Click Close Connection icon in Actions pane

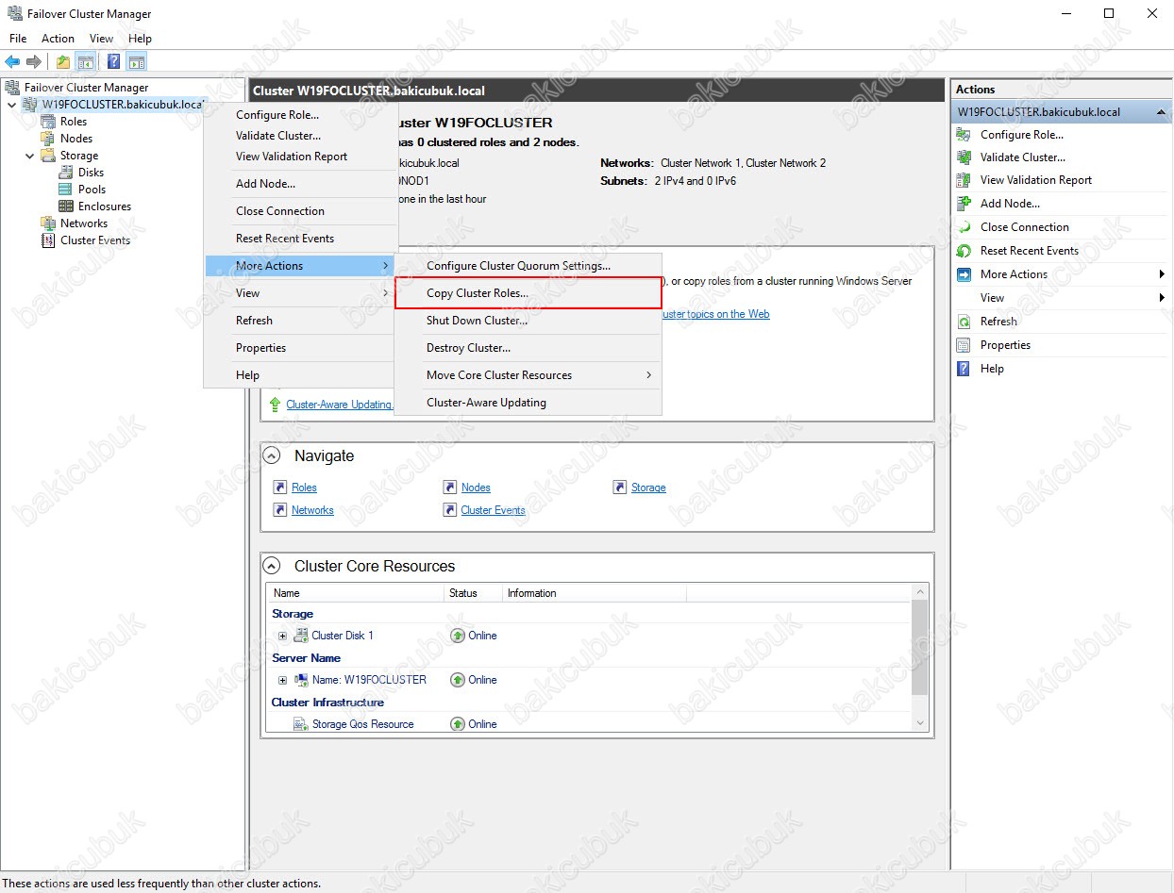click(x=964, y=227)
